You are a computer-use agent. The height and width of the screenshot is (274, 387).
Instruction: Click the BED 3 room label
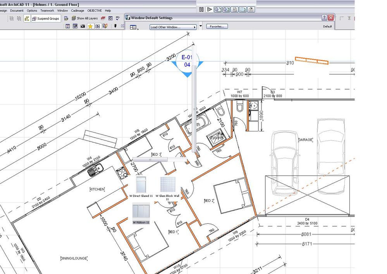156,154
